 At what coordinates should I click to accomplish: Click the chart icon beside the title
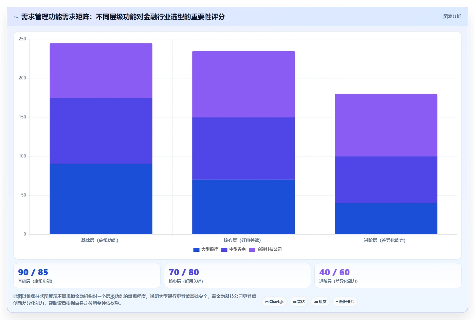[x=16, y=17]
